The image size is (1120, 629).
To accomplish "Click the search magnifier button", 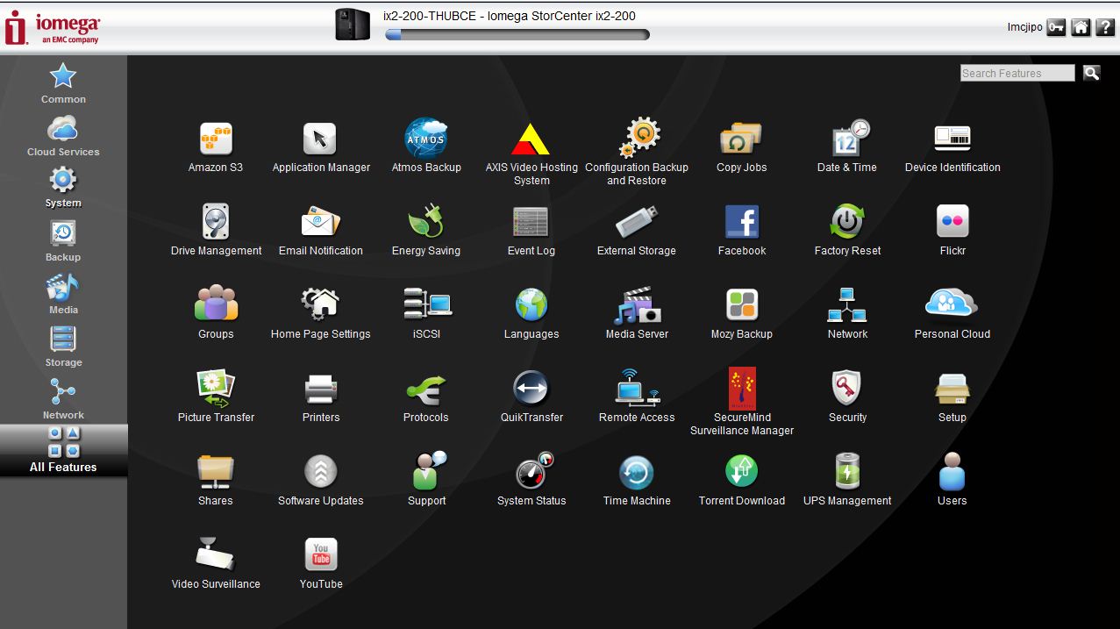I will point(1091,73).
